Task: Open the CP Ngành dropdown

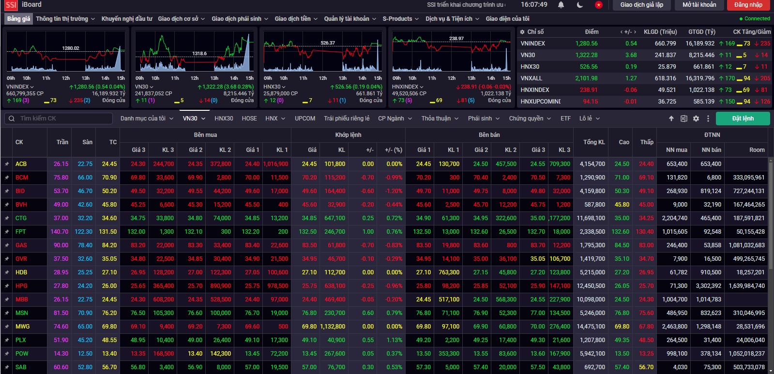Action: tap(395, 119)
